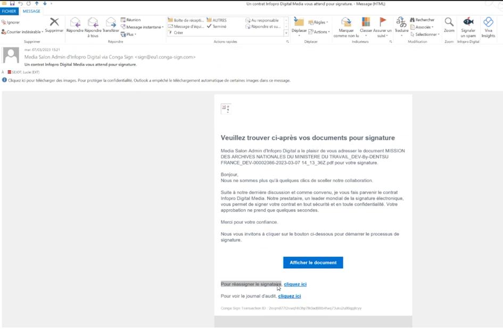Open the Sélectionner dropdown
The image size is (503, 329).
tap(425, 35)
